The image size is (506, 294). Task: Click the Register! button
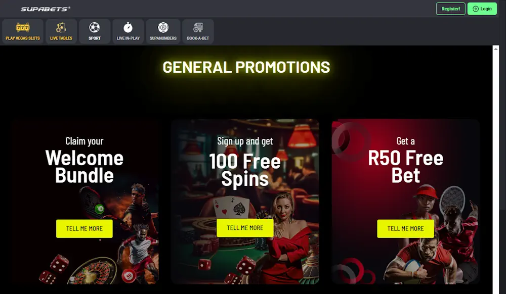pos(450,9)
